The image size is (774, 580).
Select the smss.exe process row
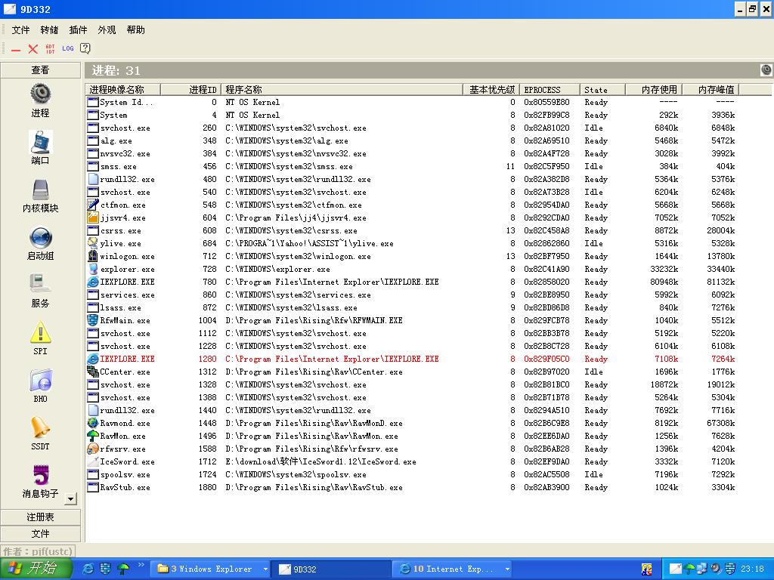pos(412,166)
